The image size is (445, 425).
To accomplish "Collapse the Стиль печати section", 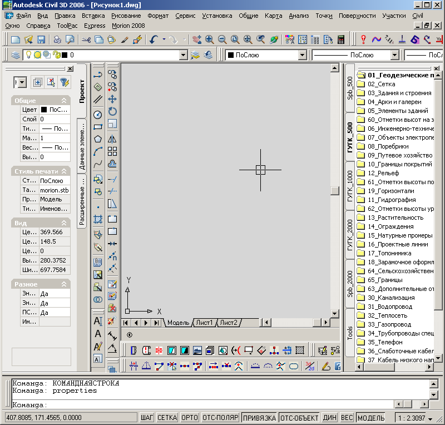I will [x=64, y=171].
